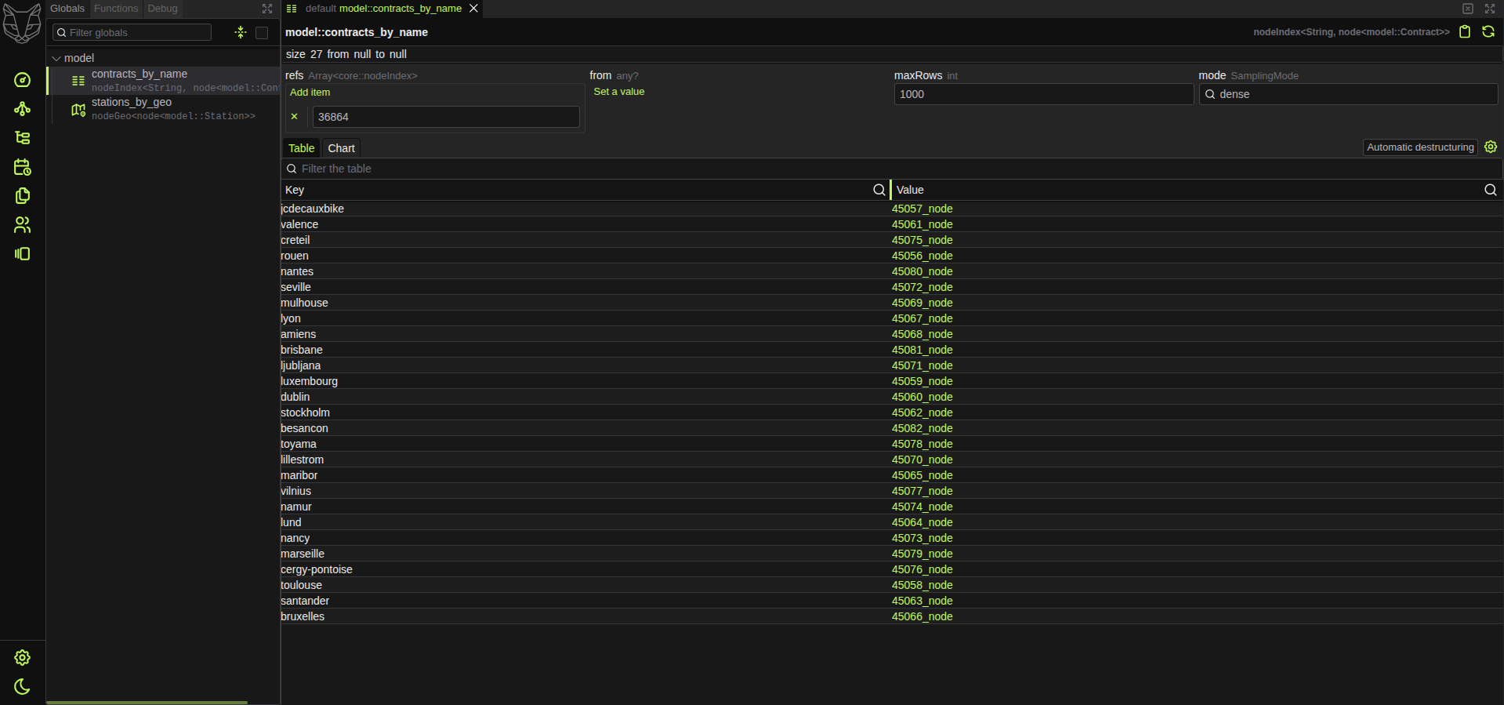Screen dimensions: 1504x705
Task: Close the model::contracts_by_name tab
Action: pos(473,9)
